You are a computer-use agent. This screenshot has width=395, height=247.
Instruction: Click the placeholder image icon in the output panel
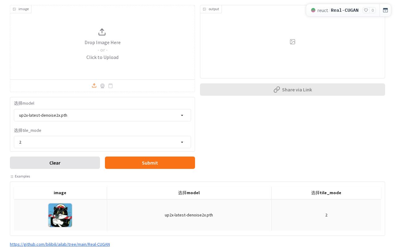(x=293, y=42)
